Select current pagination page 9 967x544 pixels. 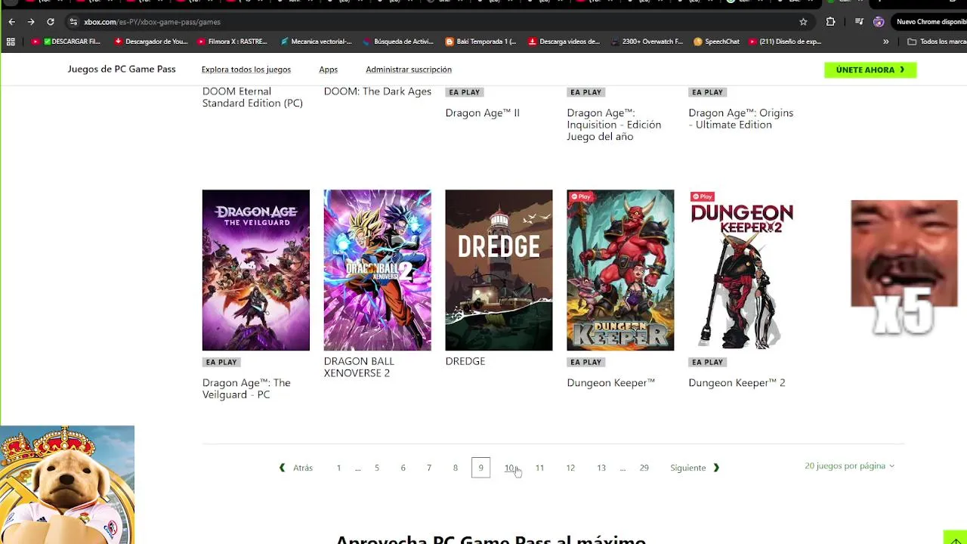coord(480,468)
